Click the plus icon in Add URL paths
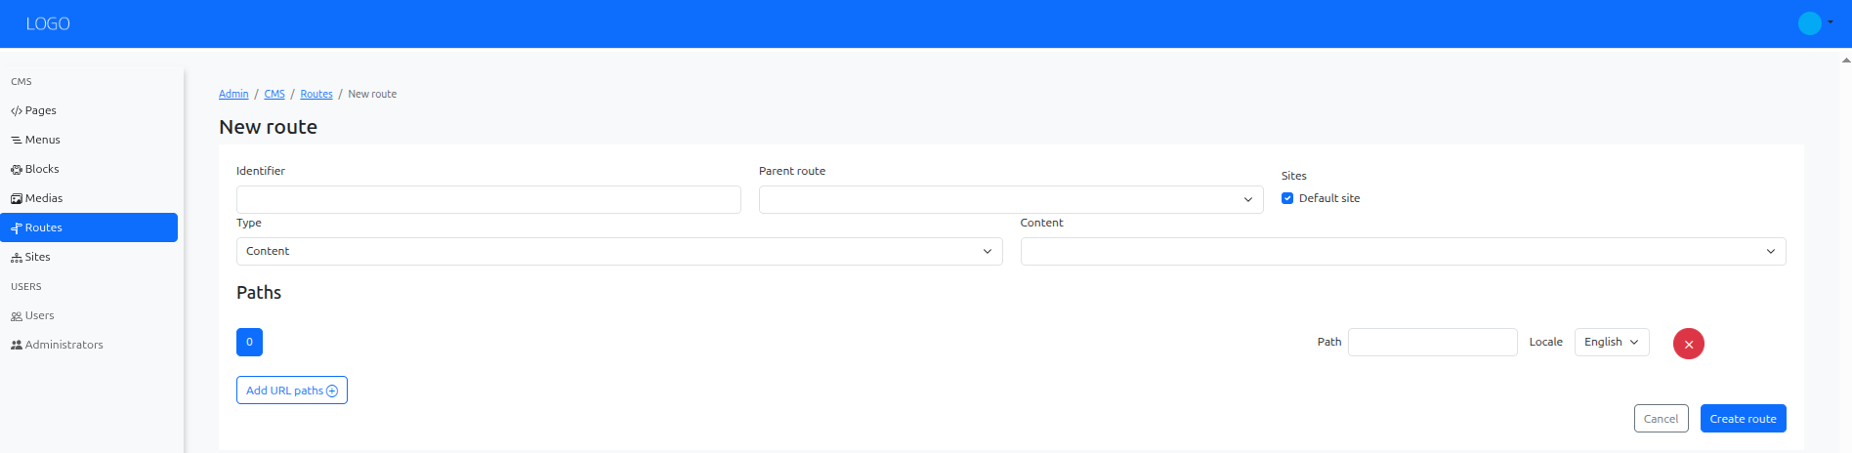The height and width of the screenshot is (453, 1852). click(332, 391)
